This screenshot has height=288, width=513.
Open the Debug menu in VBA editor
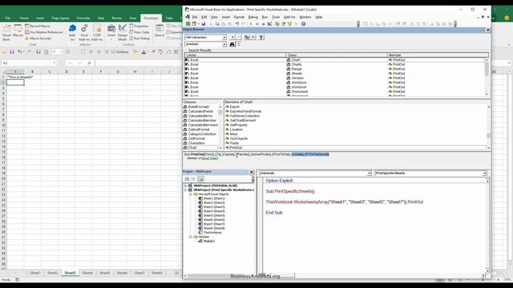coord(253,17)
